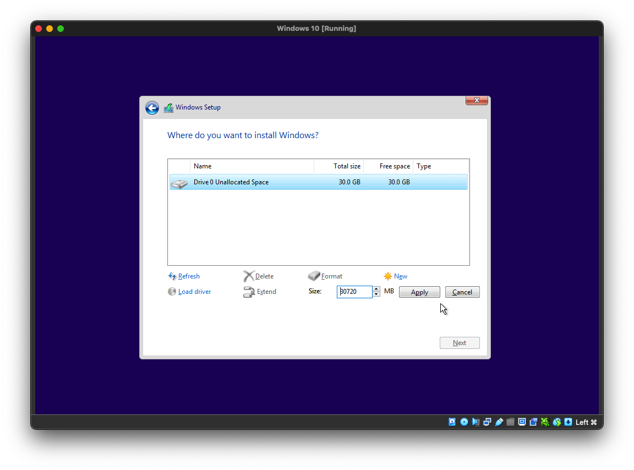
Task: Click the Refresh link
Action: tap(189, 276)
